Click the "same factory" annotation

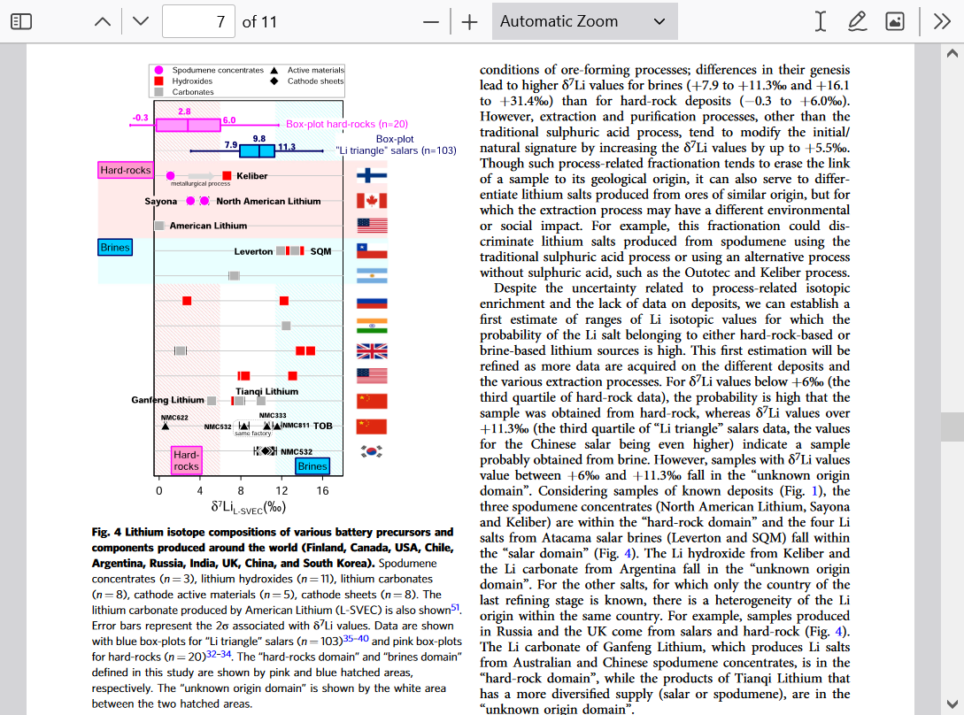click(252, 434)
